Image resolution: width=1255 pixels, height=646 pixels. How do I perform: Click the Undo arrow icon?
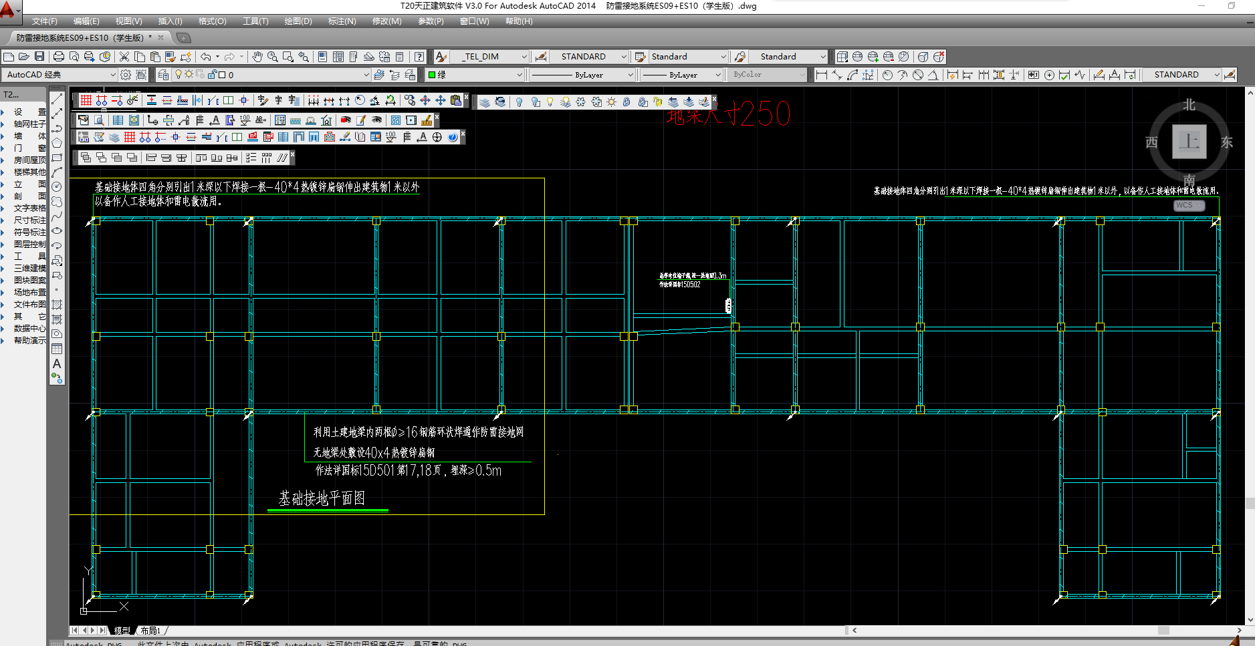pos(206,57)
